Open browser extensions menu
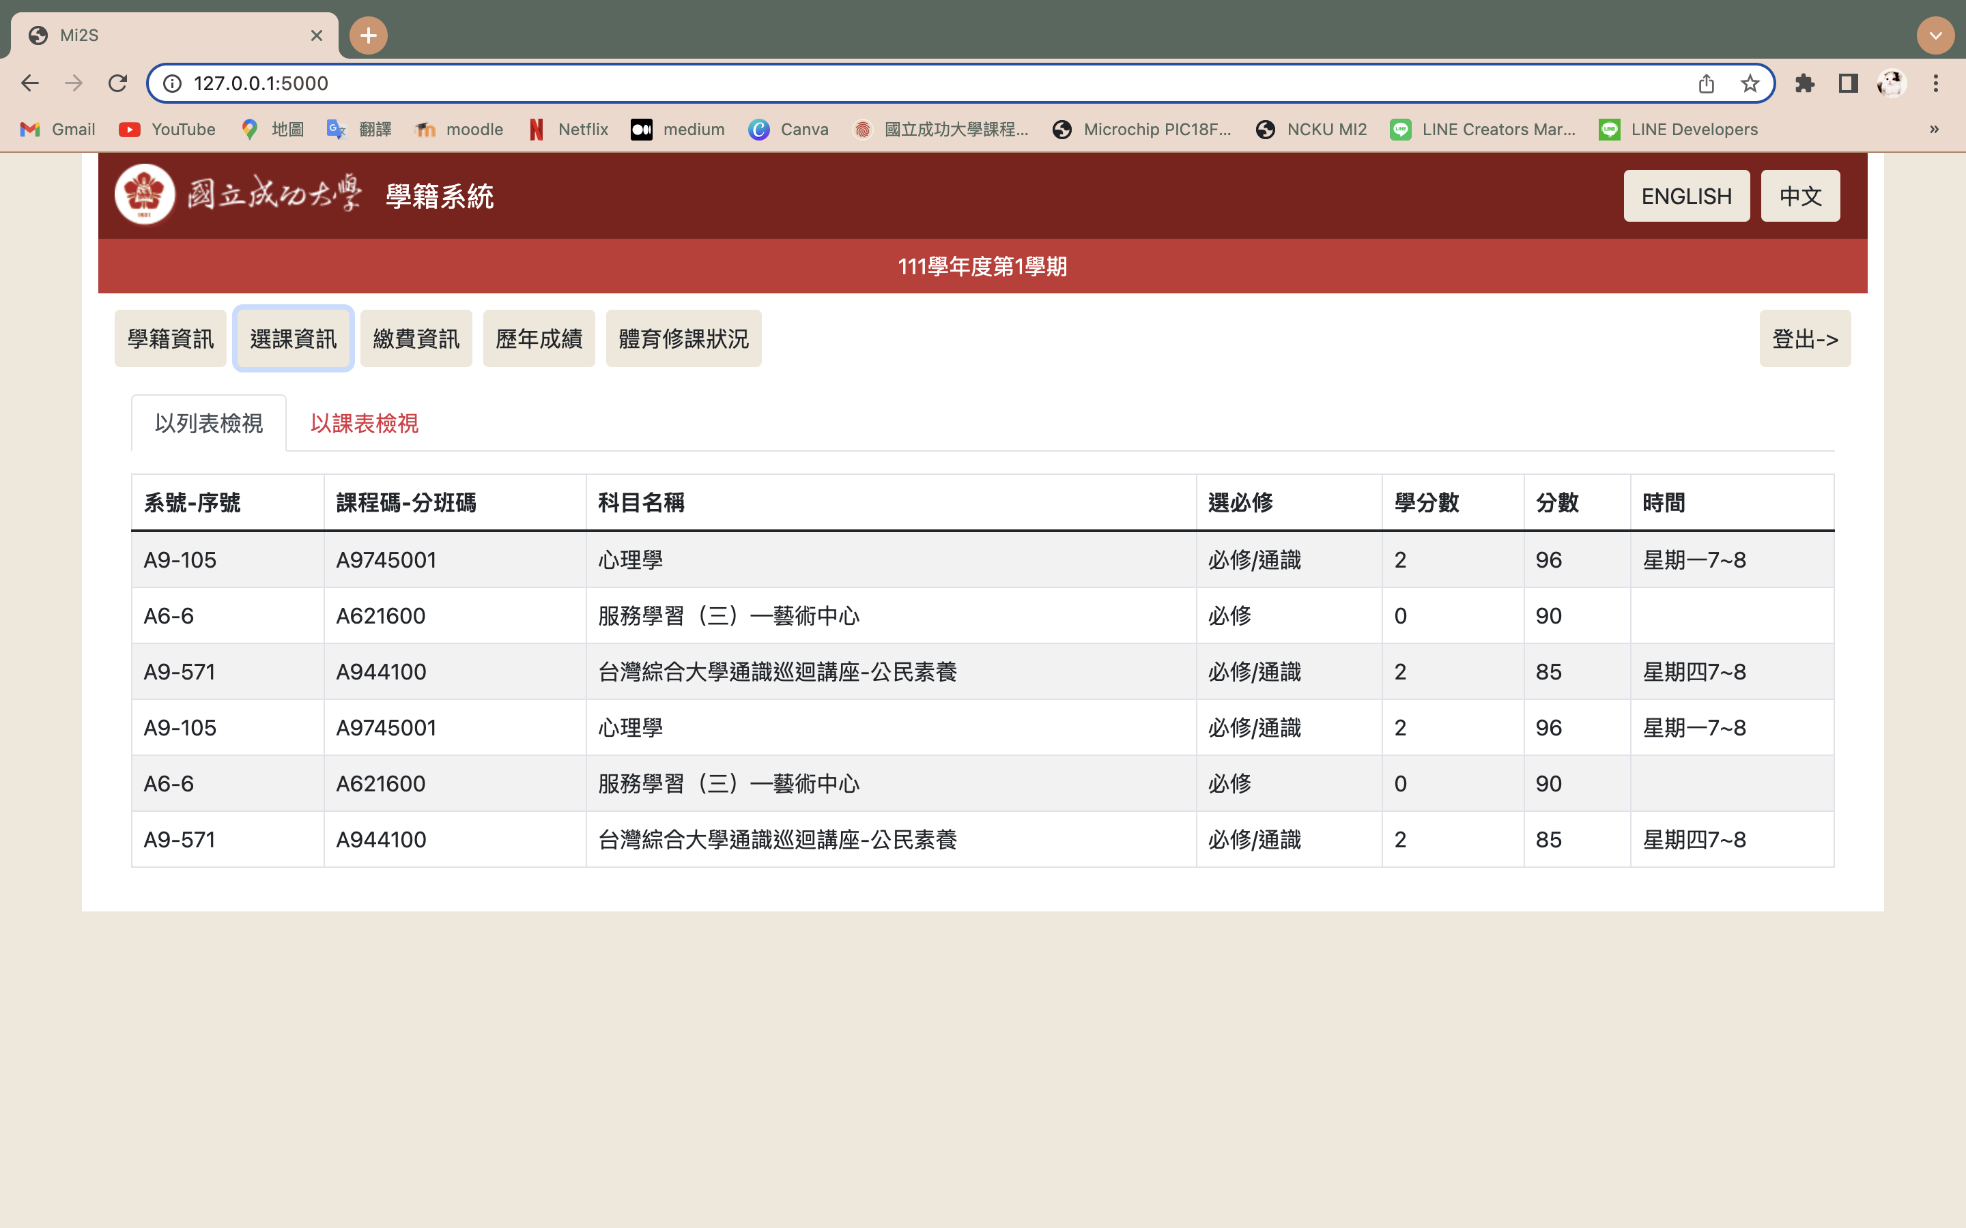 [1806, 83]
